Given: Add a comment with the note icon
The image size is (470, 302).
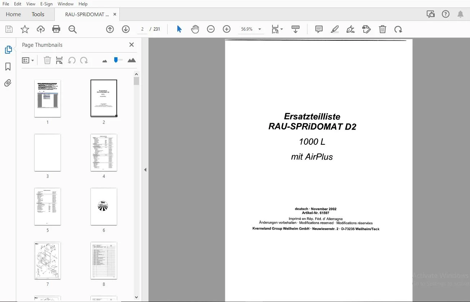Looking at the screenshot, I should (x=319, y=29).
